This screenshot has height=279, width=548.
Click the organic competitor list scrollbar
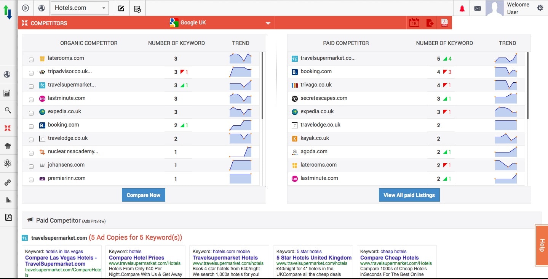point(262,86)
